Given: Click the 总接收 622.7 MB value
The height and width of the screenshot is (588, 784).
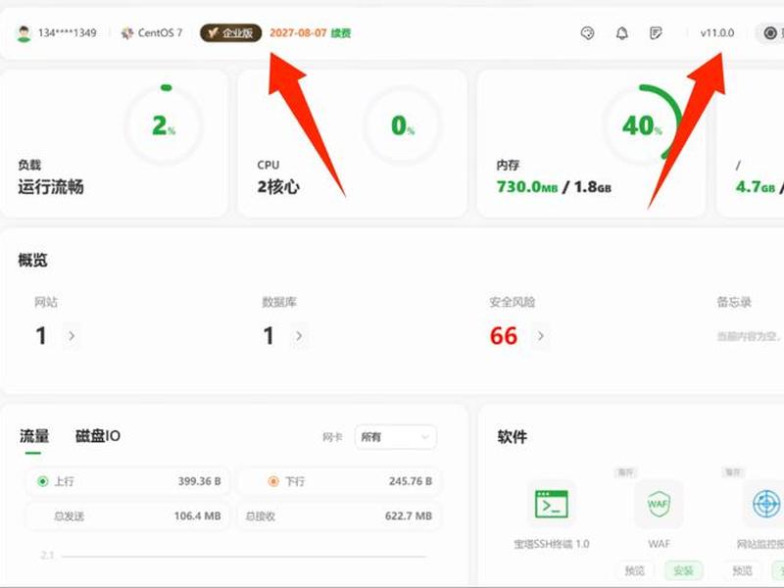Looking at the screenshot, I should pos(408,516).
